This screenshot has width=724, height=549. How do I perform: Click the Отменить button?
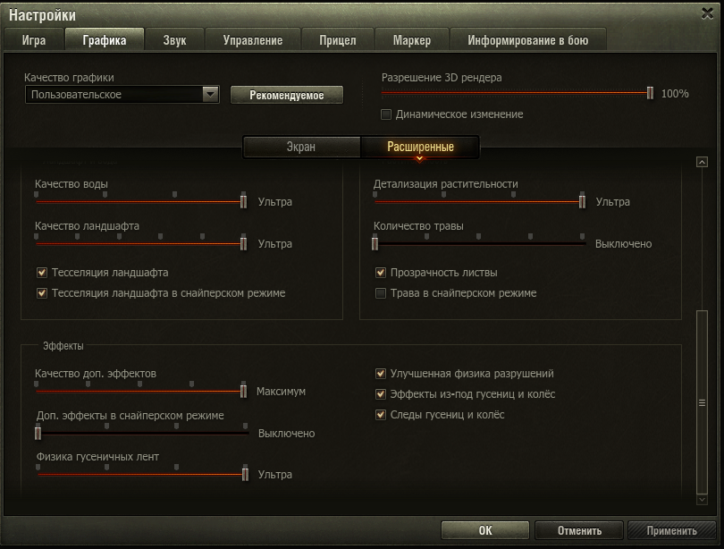pyautogui.click(x=579, y=530)
